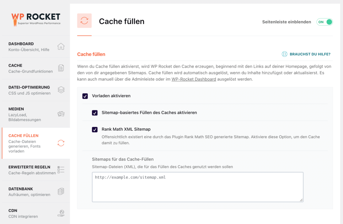Screen dimensions: 343x224
Task: Click the Datei-Optimierung layers icon
Action: point(61,90)
